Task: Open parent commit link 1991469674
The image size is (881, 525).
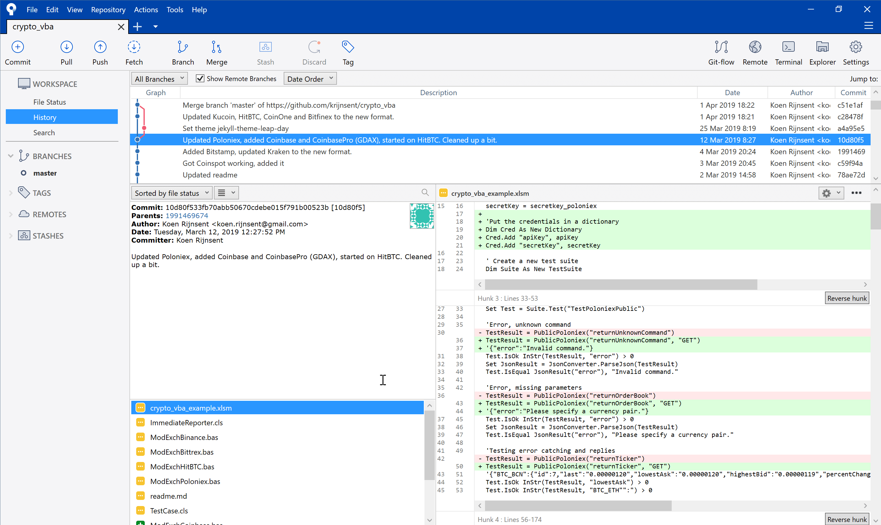Action: 187,216
